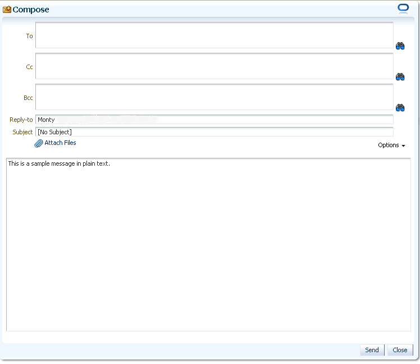
Task: Click the Subject field showing [No Subject]
Action: coord(214,132)
